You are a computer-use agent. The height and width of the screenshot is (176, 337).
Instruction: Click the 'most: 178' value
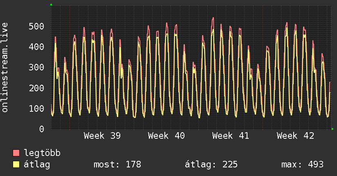click(x=117, y=165)
